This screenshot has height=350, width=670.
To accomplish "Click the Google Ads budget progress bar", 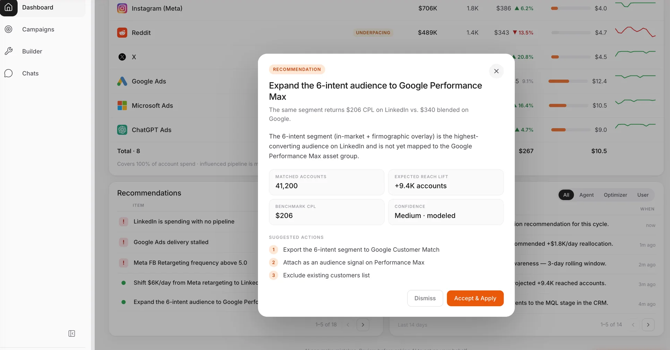I will pyautogui.click(x=568, y=81).
